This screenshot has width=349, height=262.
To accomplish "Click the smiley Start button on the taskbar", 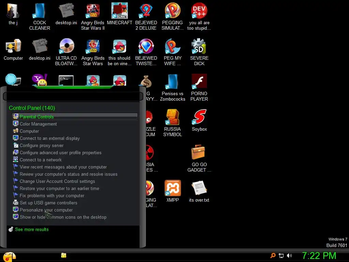I will pyautogui.click(x=9, y=256).
